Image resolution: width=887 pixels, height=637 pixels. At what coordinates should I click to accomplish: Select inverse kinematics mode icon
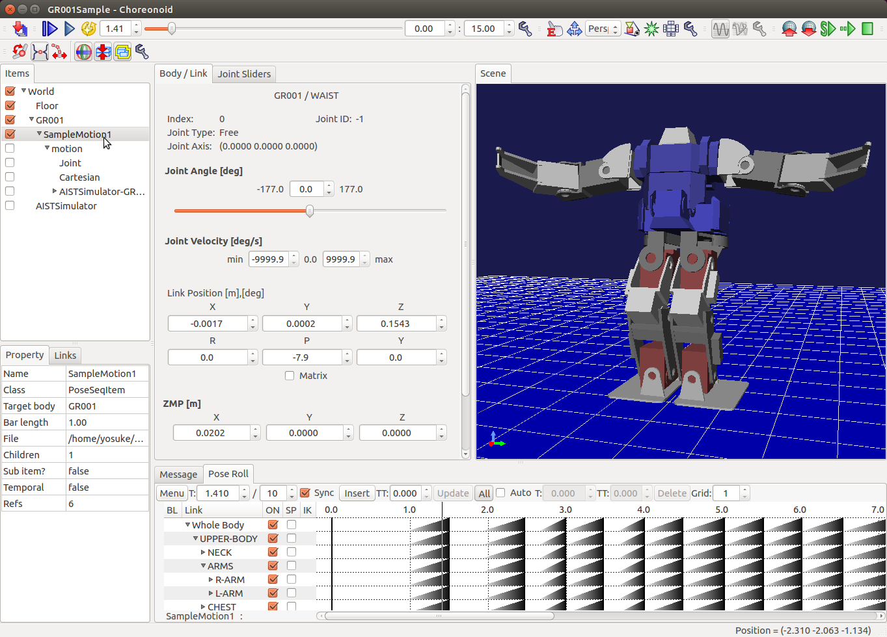point(59,51)
